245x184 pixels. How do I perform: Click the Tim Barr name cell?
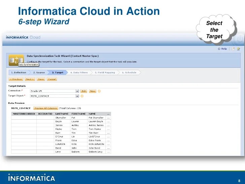[96, 133]
